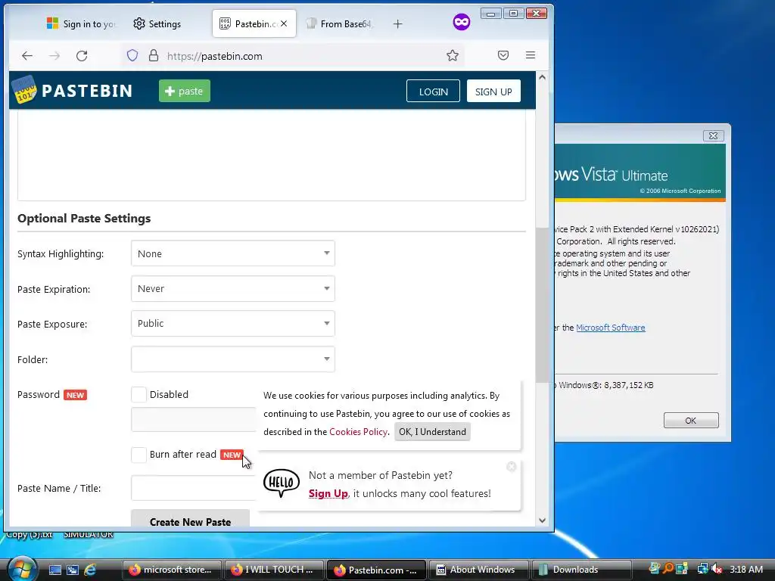Switch to the Sign in to your tab

[x=80, y=23]
